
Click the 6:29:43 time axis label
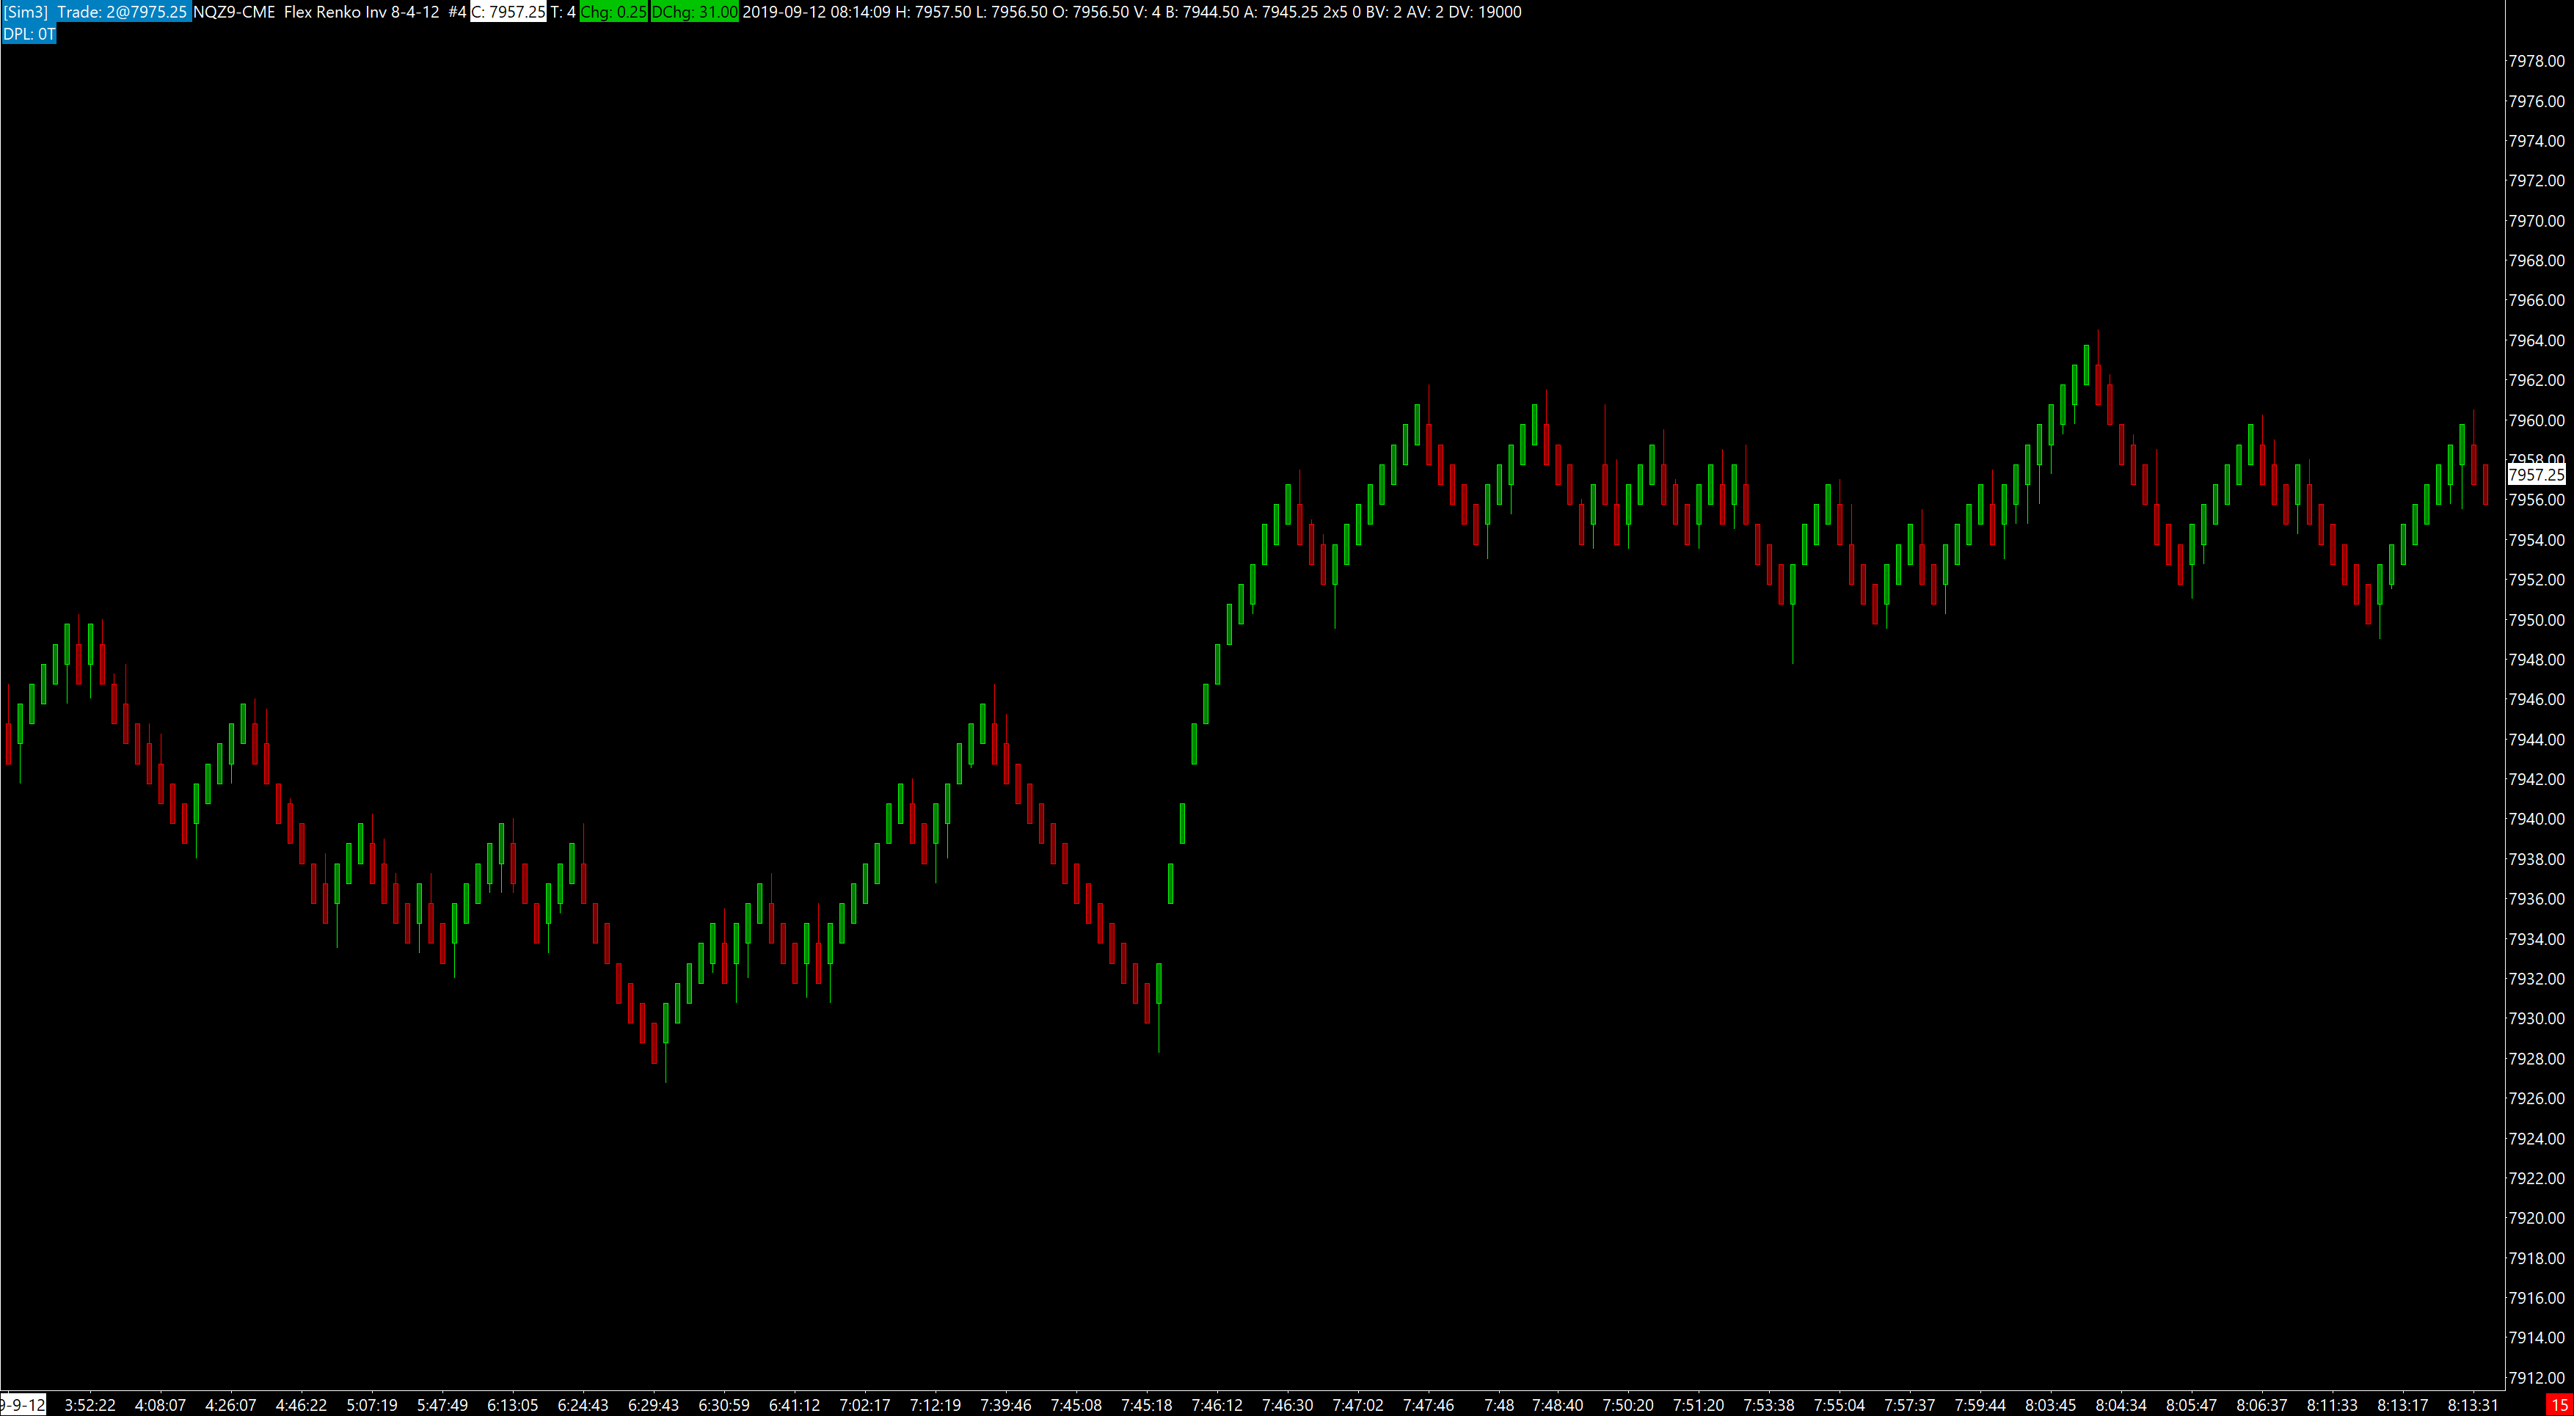(652, 1405)
